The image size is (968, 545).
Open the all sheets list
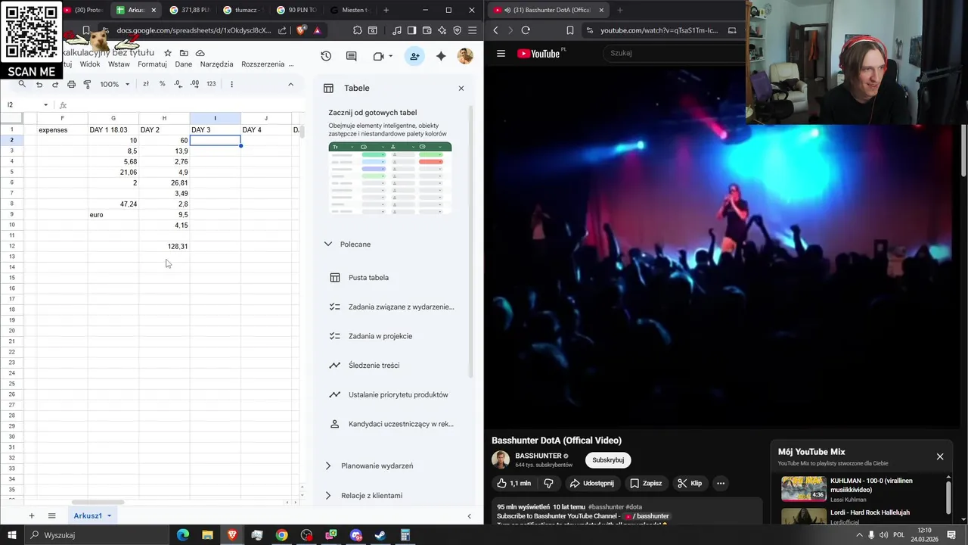51,515
